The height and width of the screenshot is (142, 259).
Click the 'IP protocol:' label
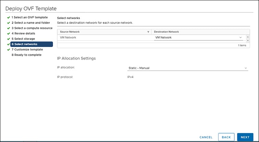point(65,77)
